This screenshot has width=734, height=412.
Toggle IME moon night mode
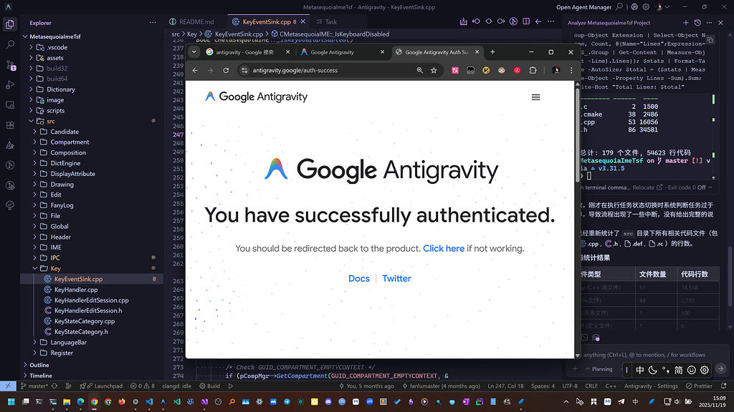(652, 370)
